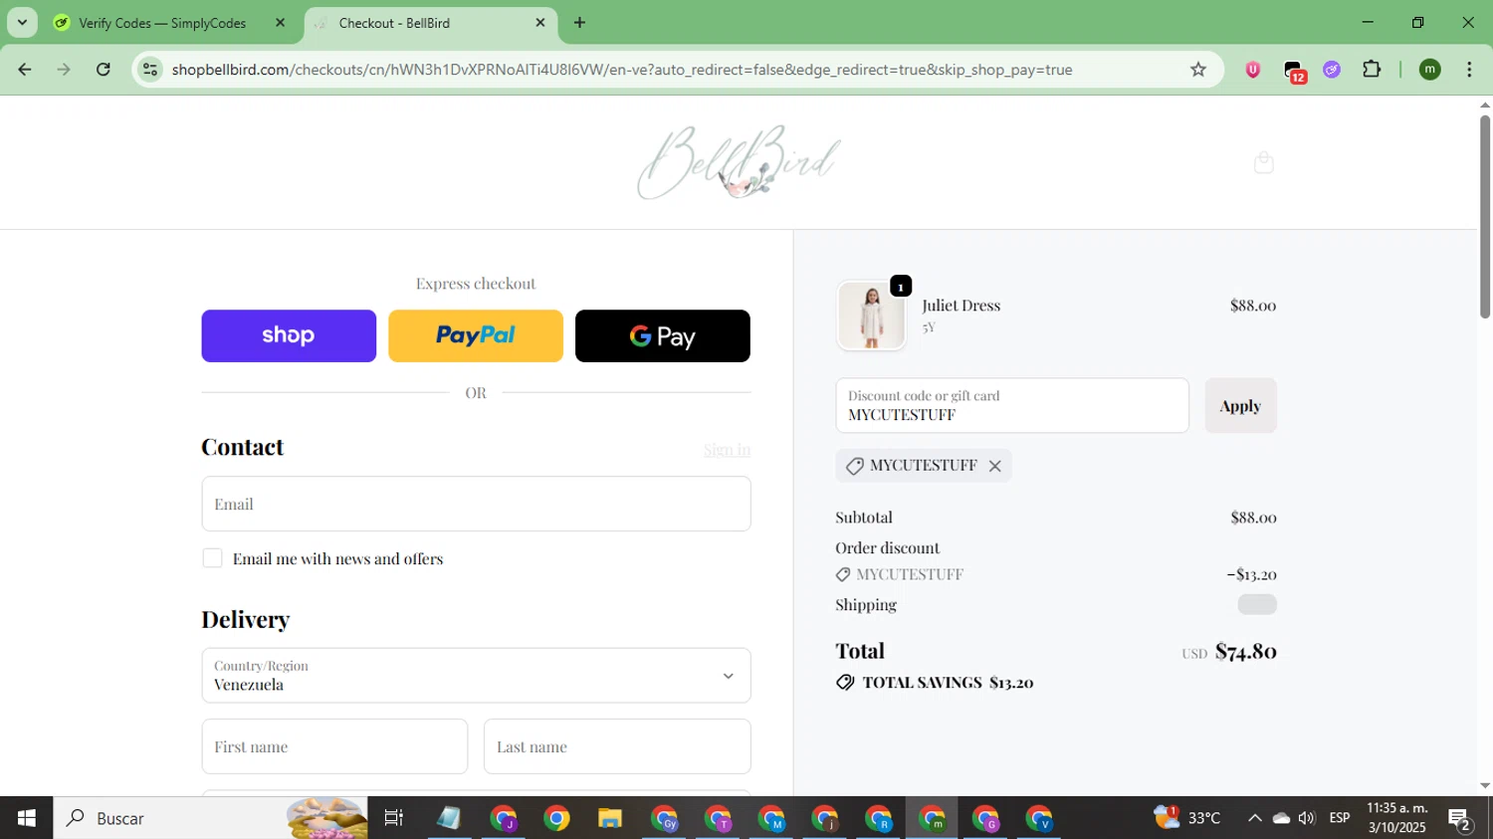Image resolution: width=1493 pixels, height=839 pixels.
Task: Open the Extensions puzzle piece menu
Action: [x=1372, y=70]
